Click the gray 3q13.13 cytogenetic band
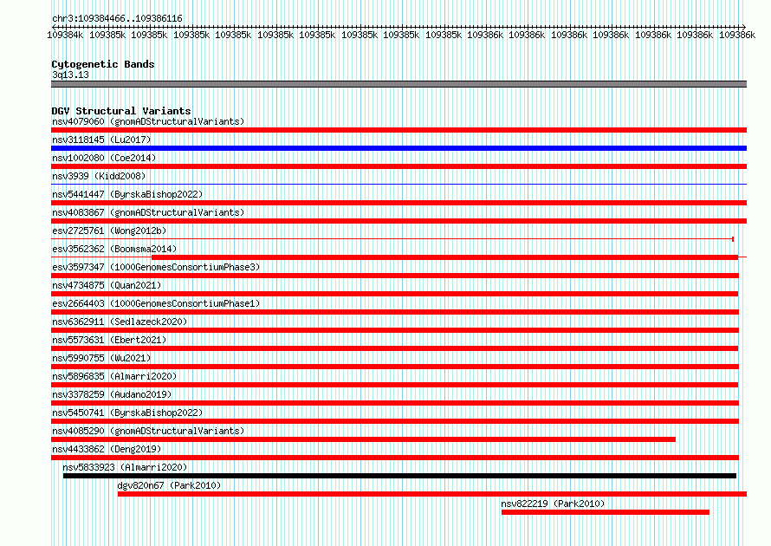 point(398,84)
